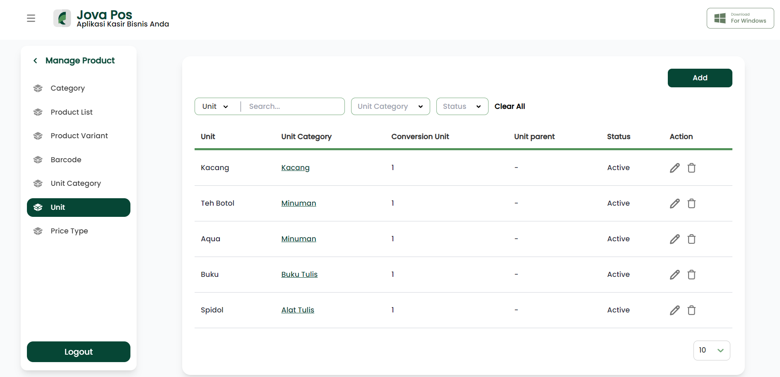The width and height of the screenshot is (780, 377).
Task: Open Price Type in the sidebar
Action: click(79, 231)
